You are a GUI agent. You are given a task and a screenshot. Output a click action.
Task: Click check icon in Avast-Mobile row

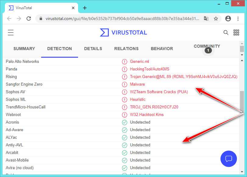tap(124, 160)
